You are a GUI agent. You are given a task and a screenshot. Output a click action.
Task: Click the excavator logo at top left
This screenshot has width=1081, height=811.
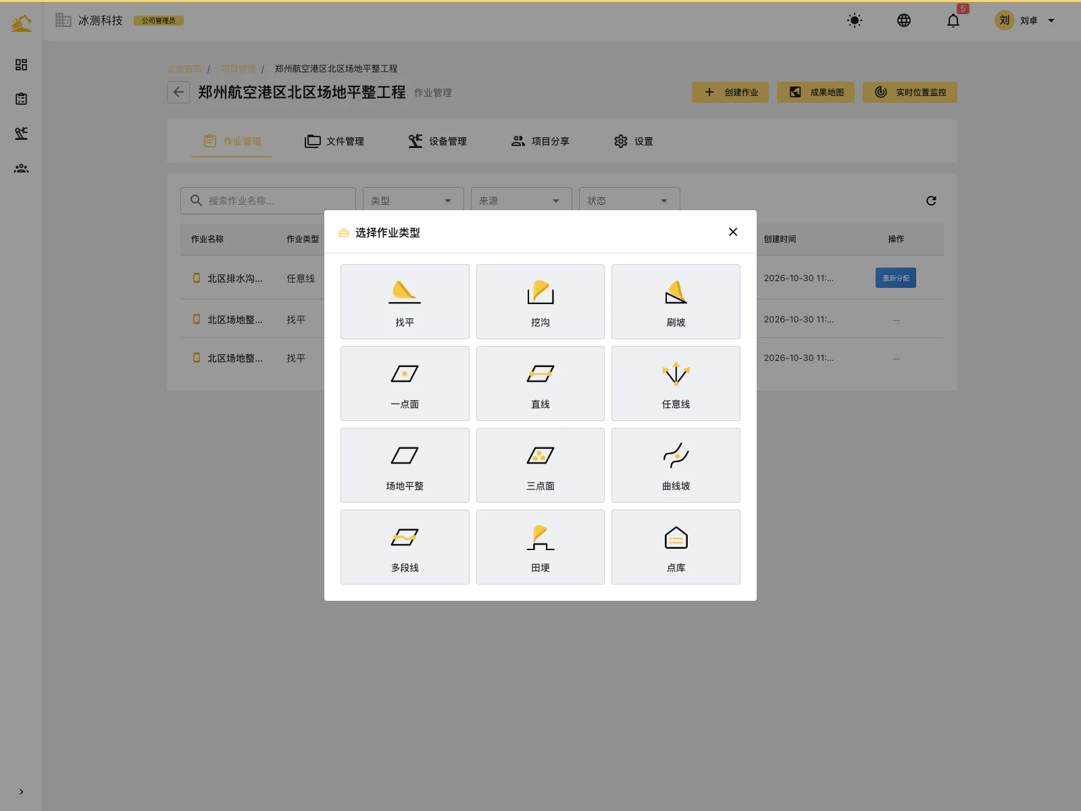[x=21, y=22]
